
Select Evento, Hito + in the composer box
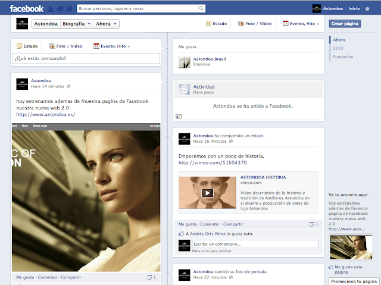(x=112, y=46)
